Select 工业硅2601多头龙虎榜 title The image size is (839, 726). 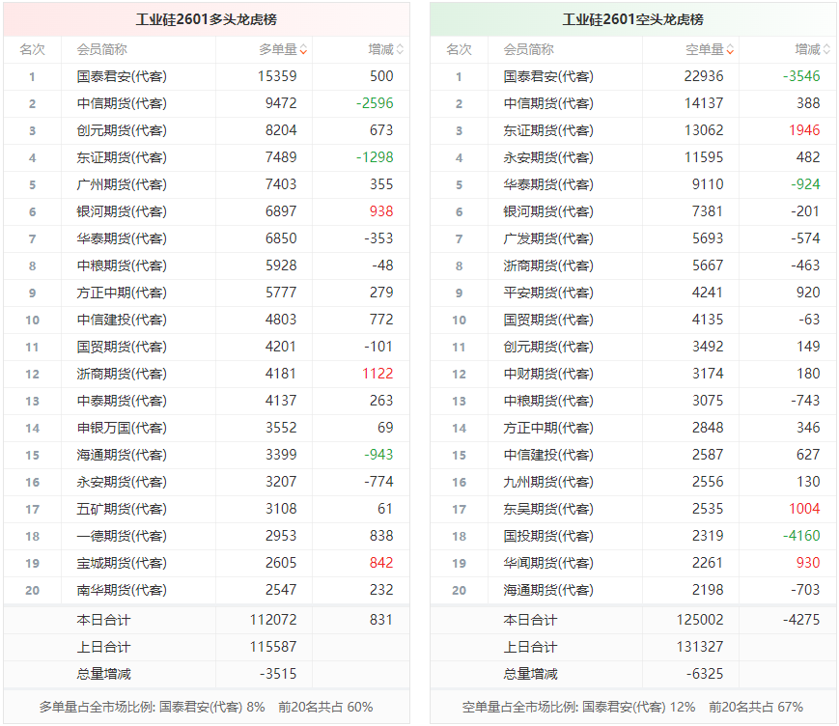point(207,20)
